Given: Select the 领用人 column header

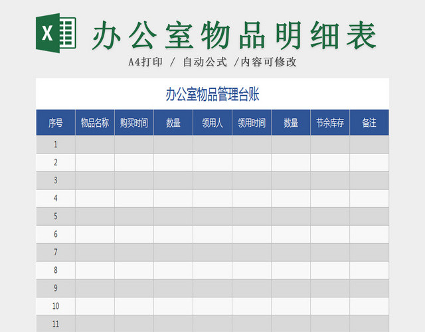Looking at the screenshot, I should click(212, 122).
